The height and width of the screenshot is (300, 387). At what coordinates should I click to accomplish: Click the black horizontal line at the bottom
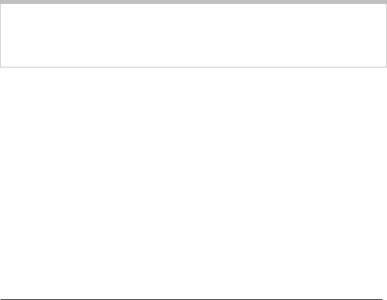pyautogui.click(x=192, y=299)
